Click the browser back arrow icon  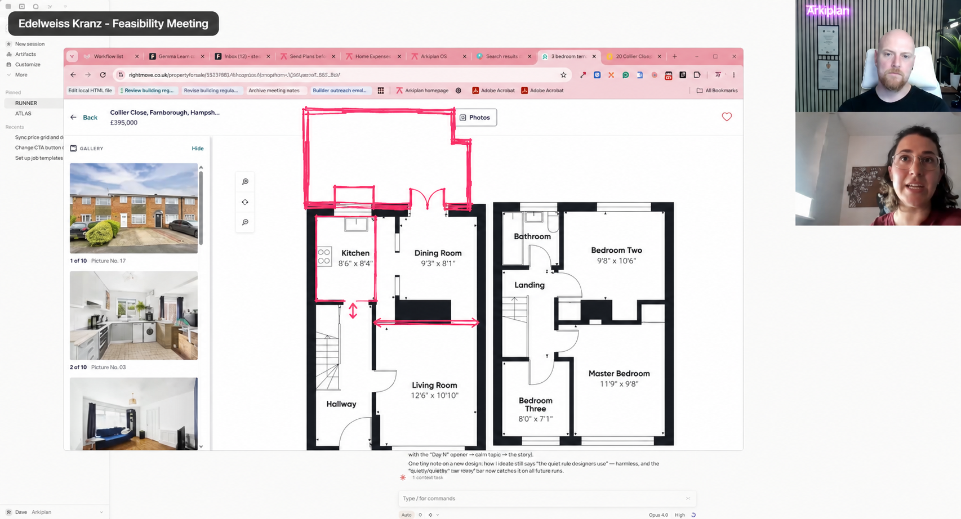[73, 75]
